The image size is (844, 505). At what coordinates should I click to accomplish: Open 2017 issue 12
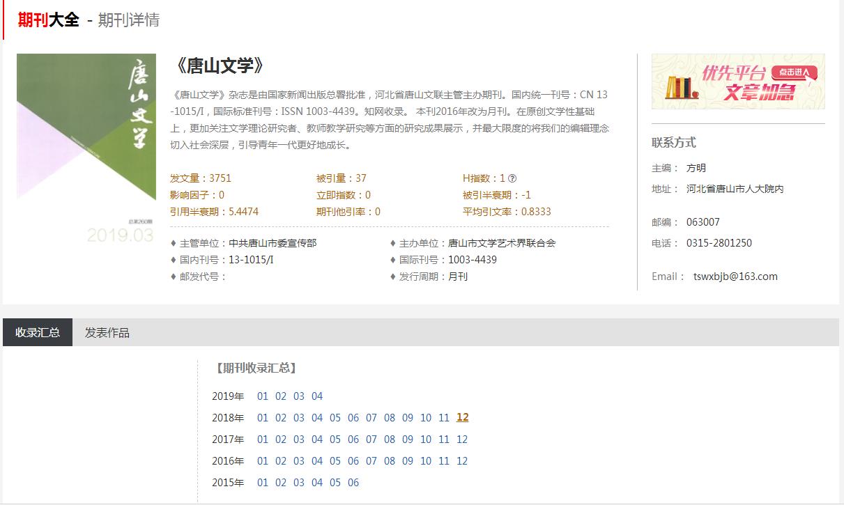pos(462,440)
